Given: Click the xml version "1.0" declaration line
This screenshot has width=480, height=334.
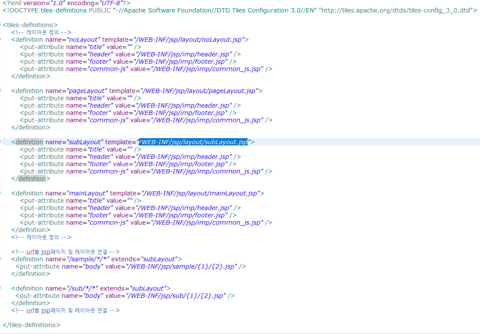Looking at the screenshot, I should pyautogui.click(x=66, y=3).
